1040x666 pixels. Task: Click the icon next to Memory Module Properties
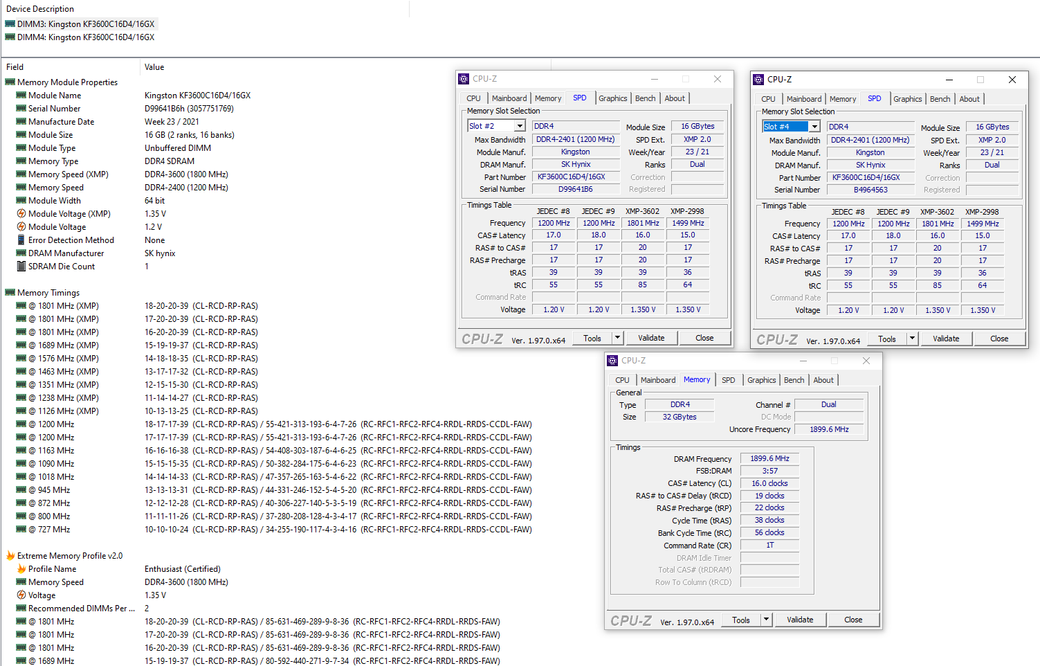[10, 82]
